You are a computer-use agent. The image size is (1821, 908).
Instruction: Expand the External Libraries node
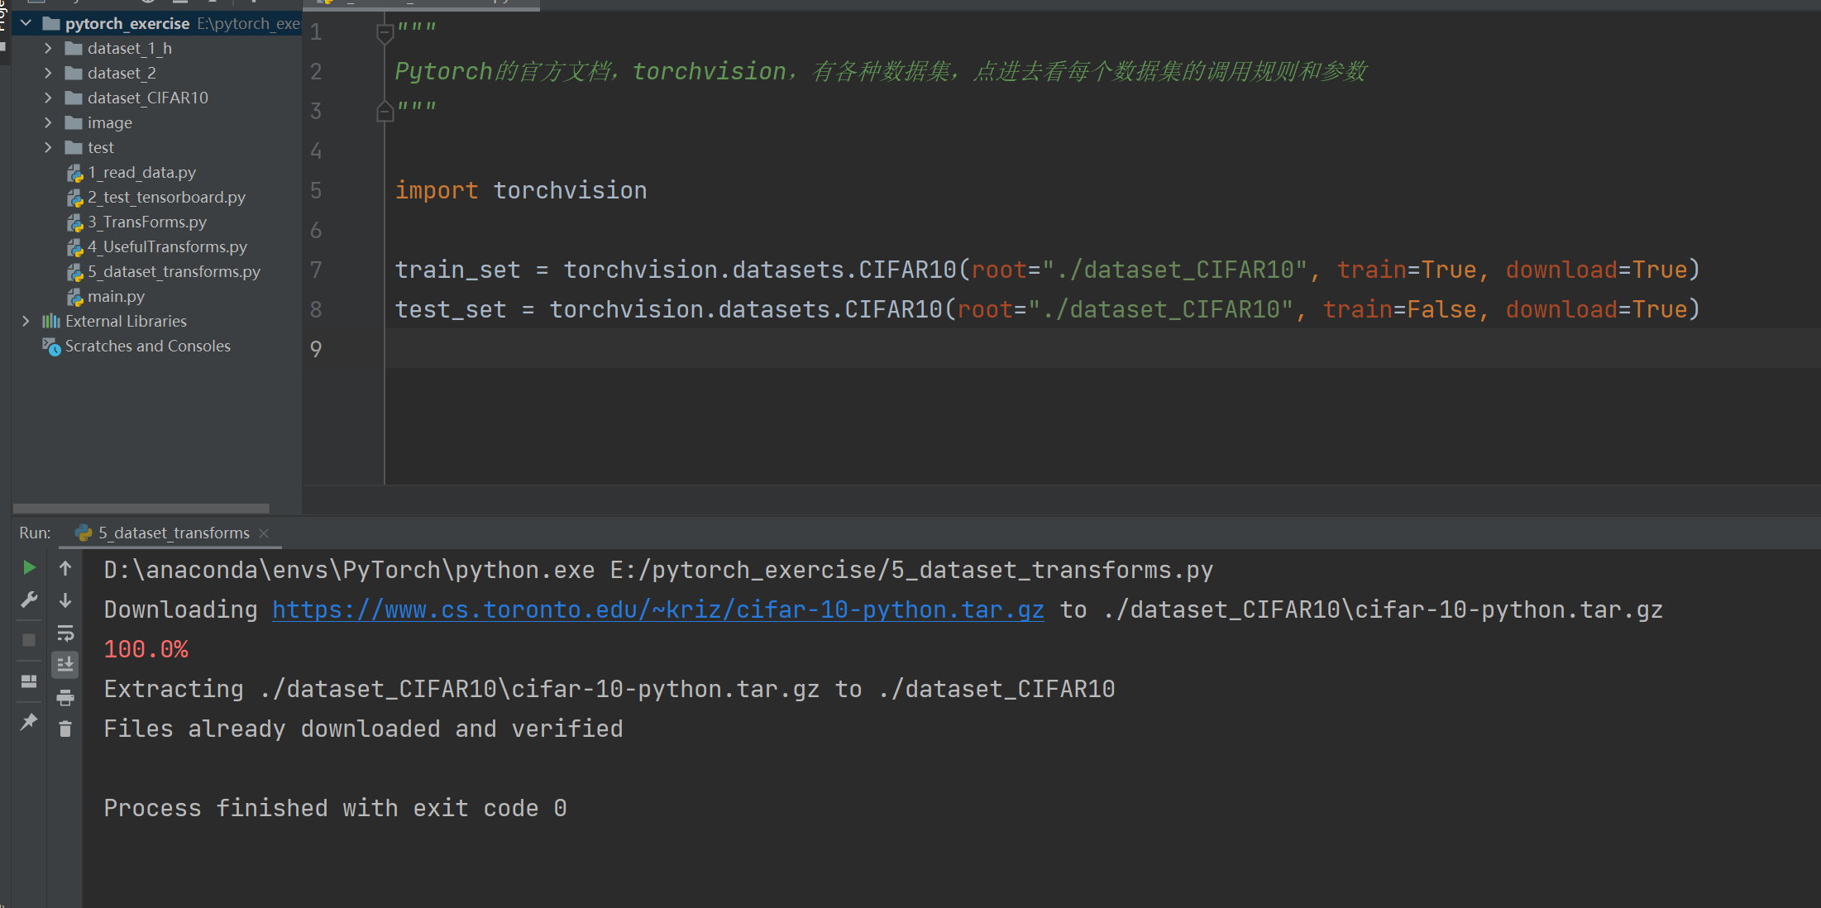[26, 321]
